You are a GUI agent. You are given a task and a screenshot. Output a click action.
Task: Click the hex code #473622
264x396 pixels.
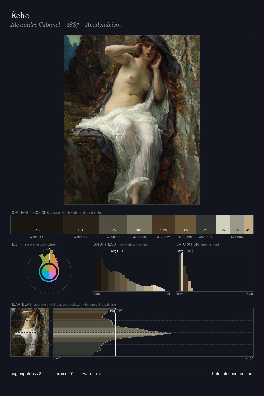coord(163,237)
